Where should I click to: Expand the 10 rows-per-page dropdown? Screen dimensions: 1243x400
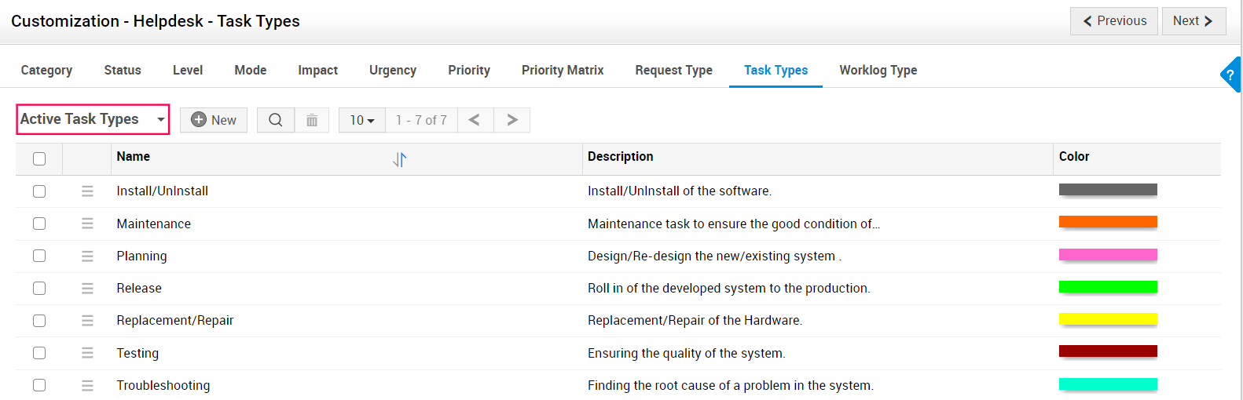[x=362, y=120]
